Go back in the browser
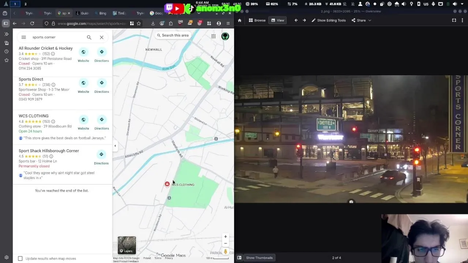Screen dimensions: 468x263 (15, 23)
